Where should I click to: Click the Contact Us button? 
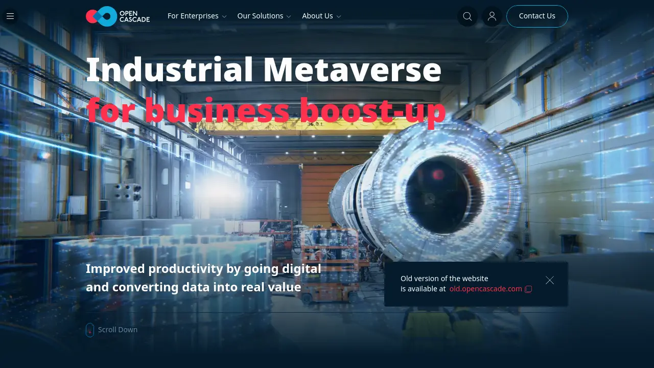537,16
